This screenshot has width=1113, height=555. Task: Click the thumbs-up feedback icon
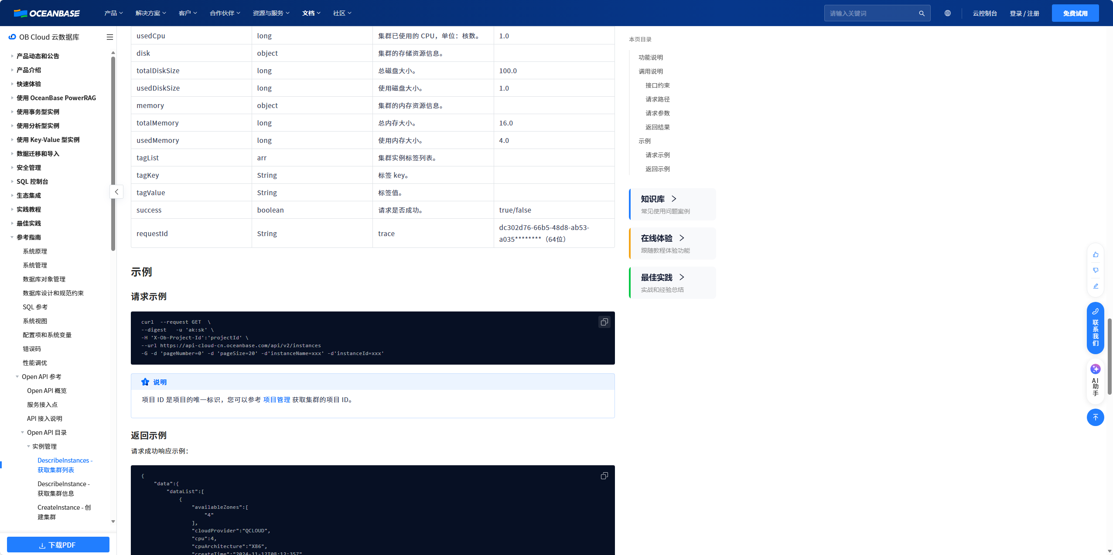pos(1095,254)
